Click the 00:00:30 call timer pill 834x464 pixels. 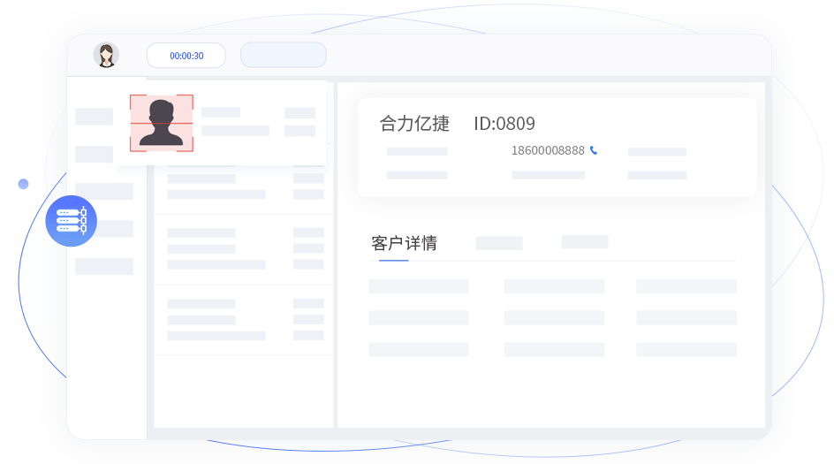pyautogui.click(x=186, y=56)
